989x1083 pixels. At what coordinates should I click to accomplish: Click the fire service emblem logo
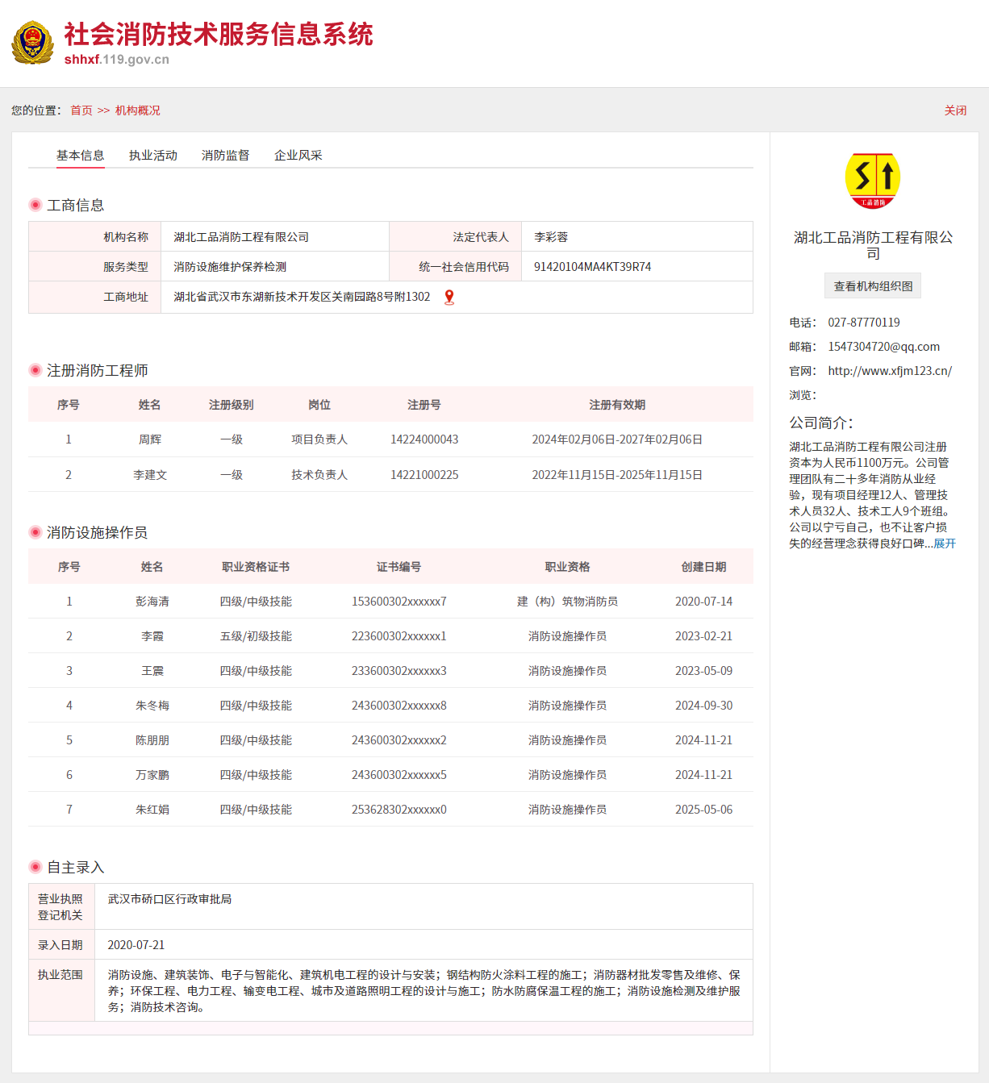click(32, 44)
